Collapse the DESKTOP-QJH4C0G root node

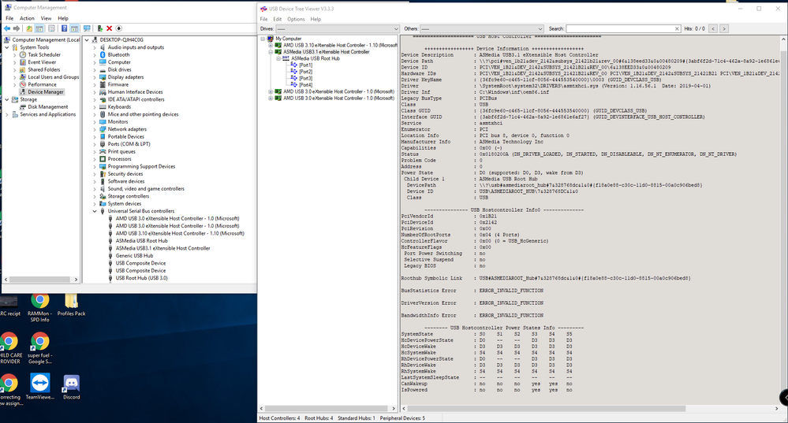[87, 39]
